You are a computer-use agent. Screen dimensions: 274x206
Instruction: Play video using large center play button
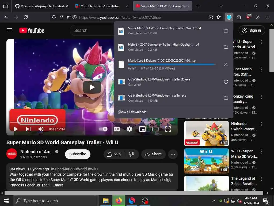(92, 87)
